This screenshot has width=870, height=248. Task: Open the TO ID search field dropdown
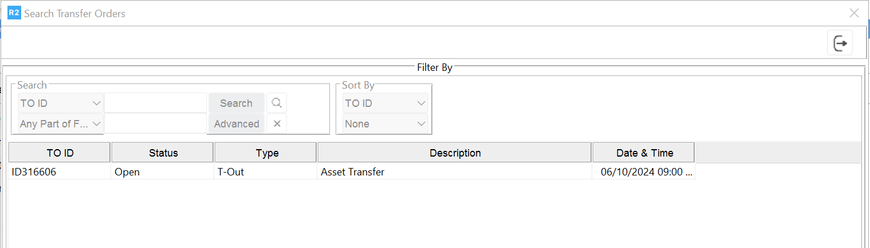[61, 103]
